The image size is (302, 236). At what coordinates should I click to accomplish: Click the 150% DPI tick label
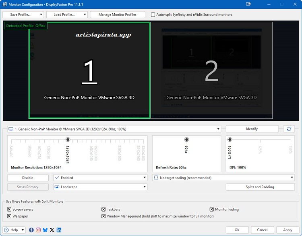tap(291, 150)
